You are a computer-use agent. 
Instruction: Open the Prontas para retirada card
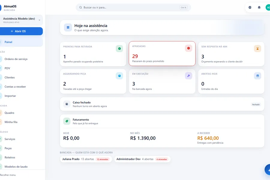(93, 54)
